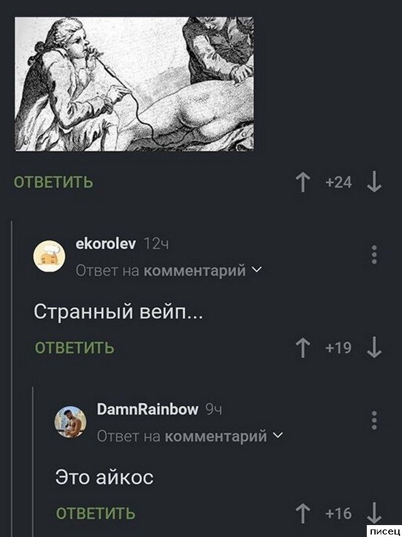The image size is (402, 537).
Task: Click the 'писец' watermark label
Action: click(384, 531)
